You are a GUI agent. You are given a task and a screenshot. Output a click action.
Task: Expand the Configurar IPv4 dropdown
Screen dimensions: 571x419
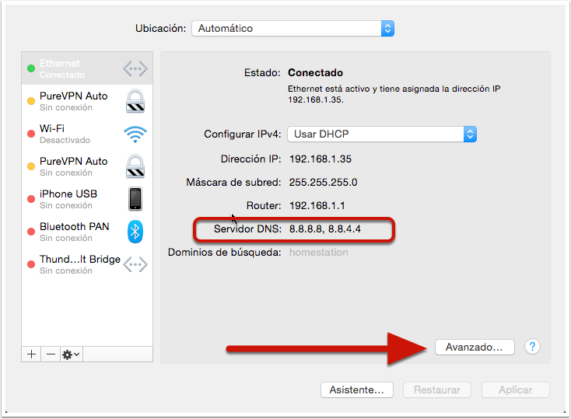(x=381, y=134)
